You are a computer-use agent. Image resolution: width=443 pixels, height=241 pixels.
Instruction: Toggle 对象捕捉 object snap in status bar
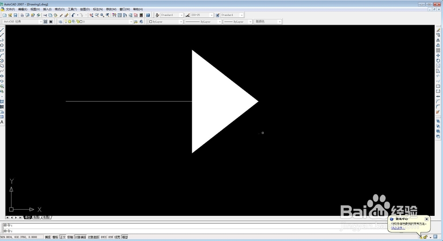click(81, 237)
